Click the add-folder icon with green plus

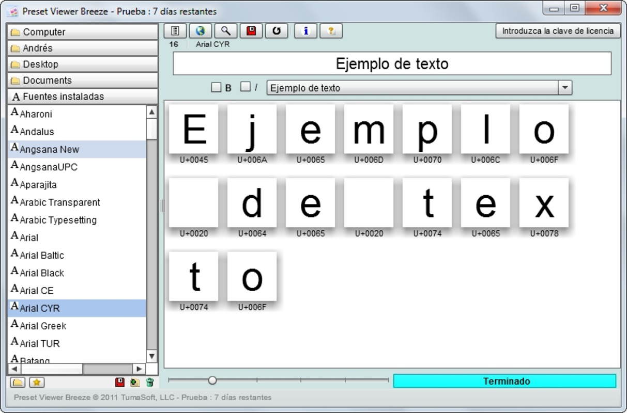point(135,383)
